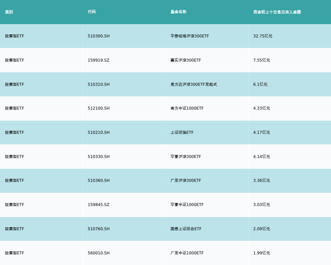The width and height of the screenshot is (331, 265).
Task: Click 股票型ETF in the 510300.SH row
Action: click(x=15, y=36)
